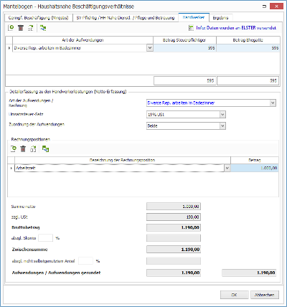Click the Abbrechen button
Viewport: 287px width, 307px height.
coord(265,295)
